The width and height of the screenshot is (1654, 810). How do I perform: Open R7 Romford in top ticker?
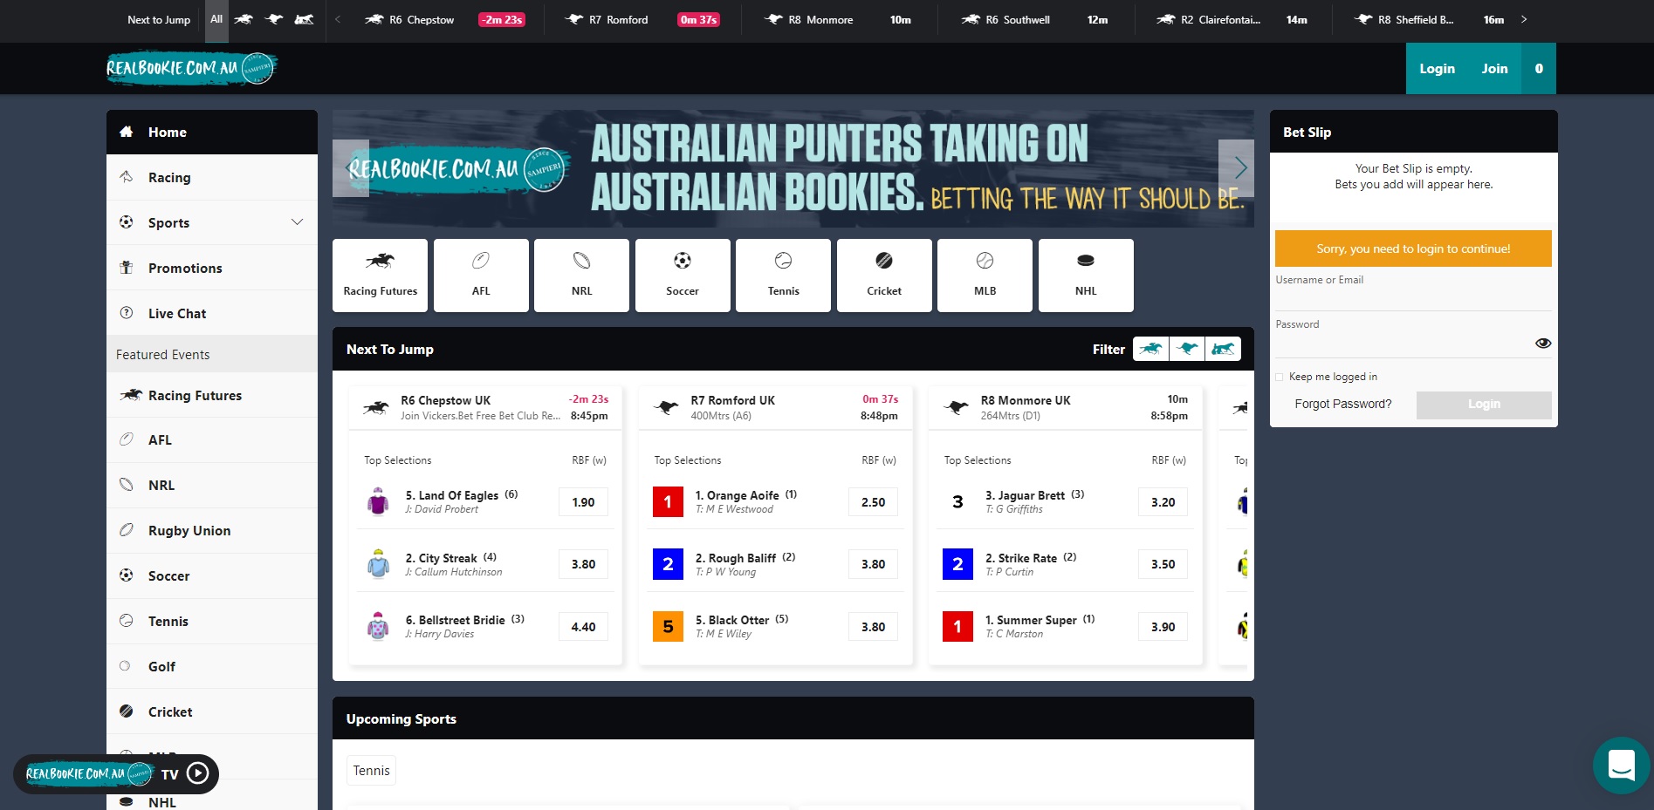(x=642, y=20)
